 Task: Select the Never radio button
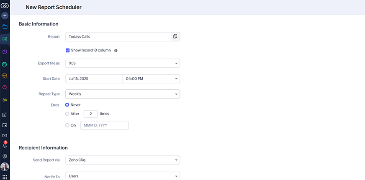pyautogui.click(x=67, y=105)
